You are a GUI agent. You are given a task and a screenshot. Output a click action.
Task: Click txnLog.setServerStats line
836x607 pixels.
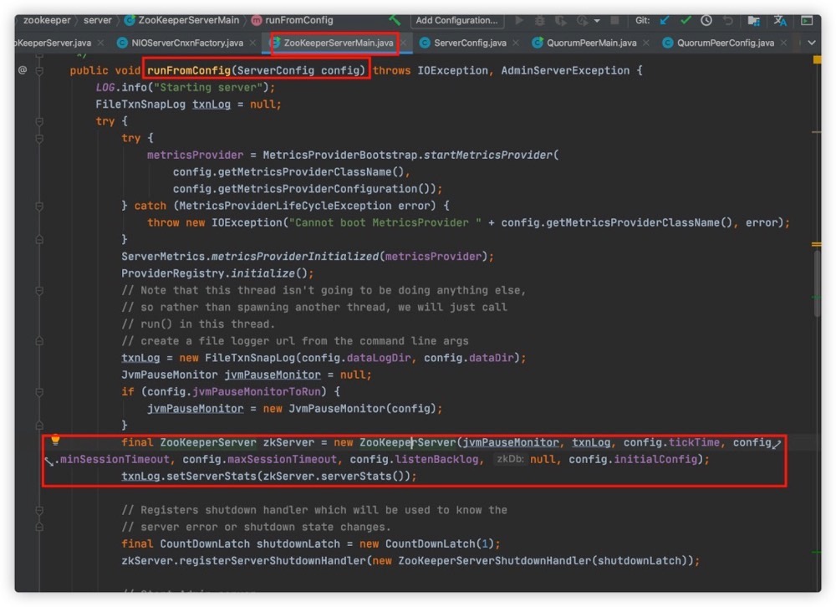(x=269, y=476)
